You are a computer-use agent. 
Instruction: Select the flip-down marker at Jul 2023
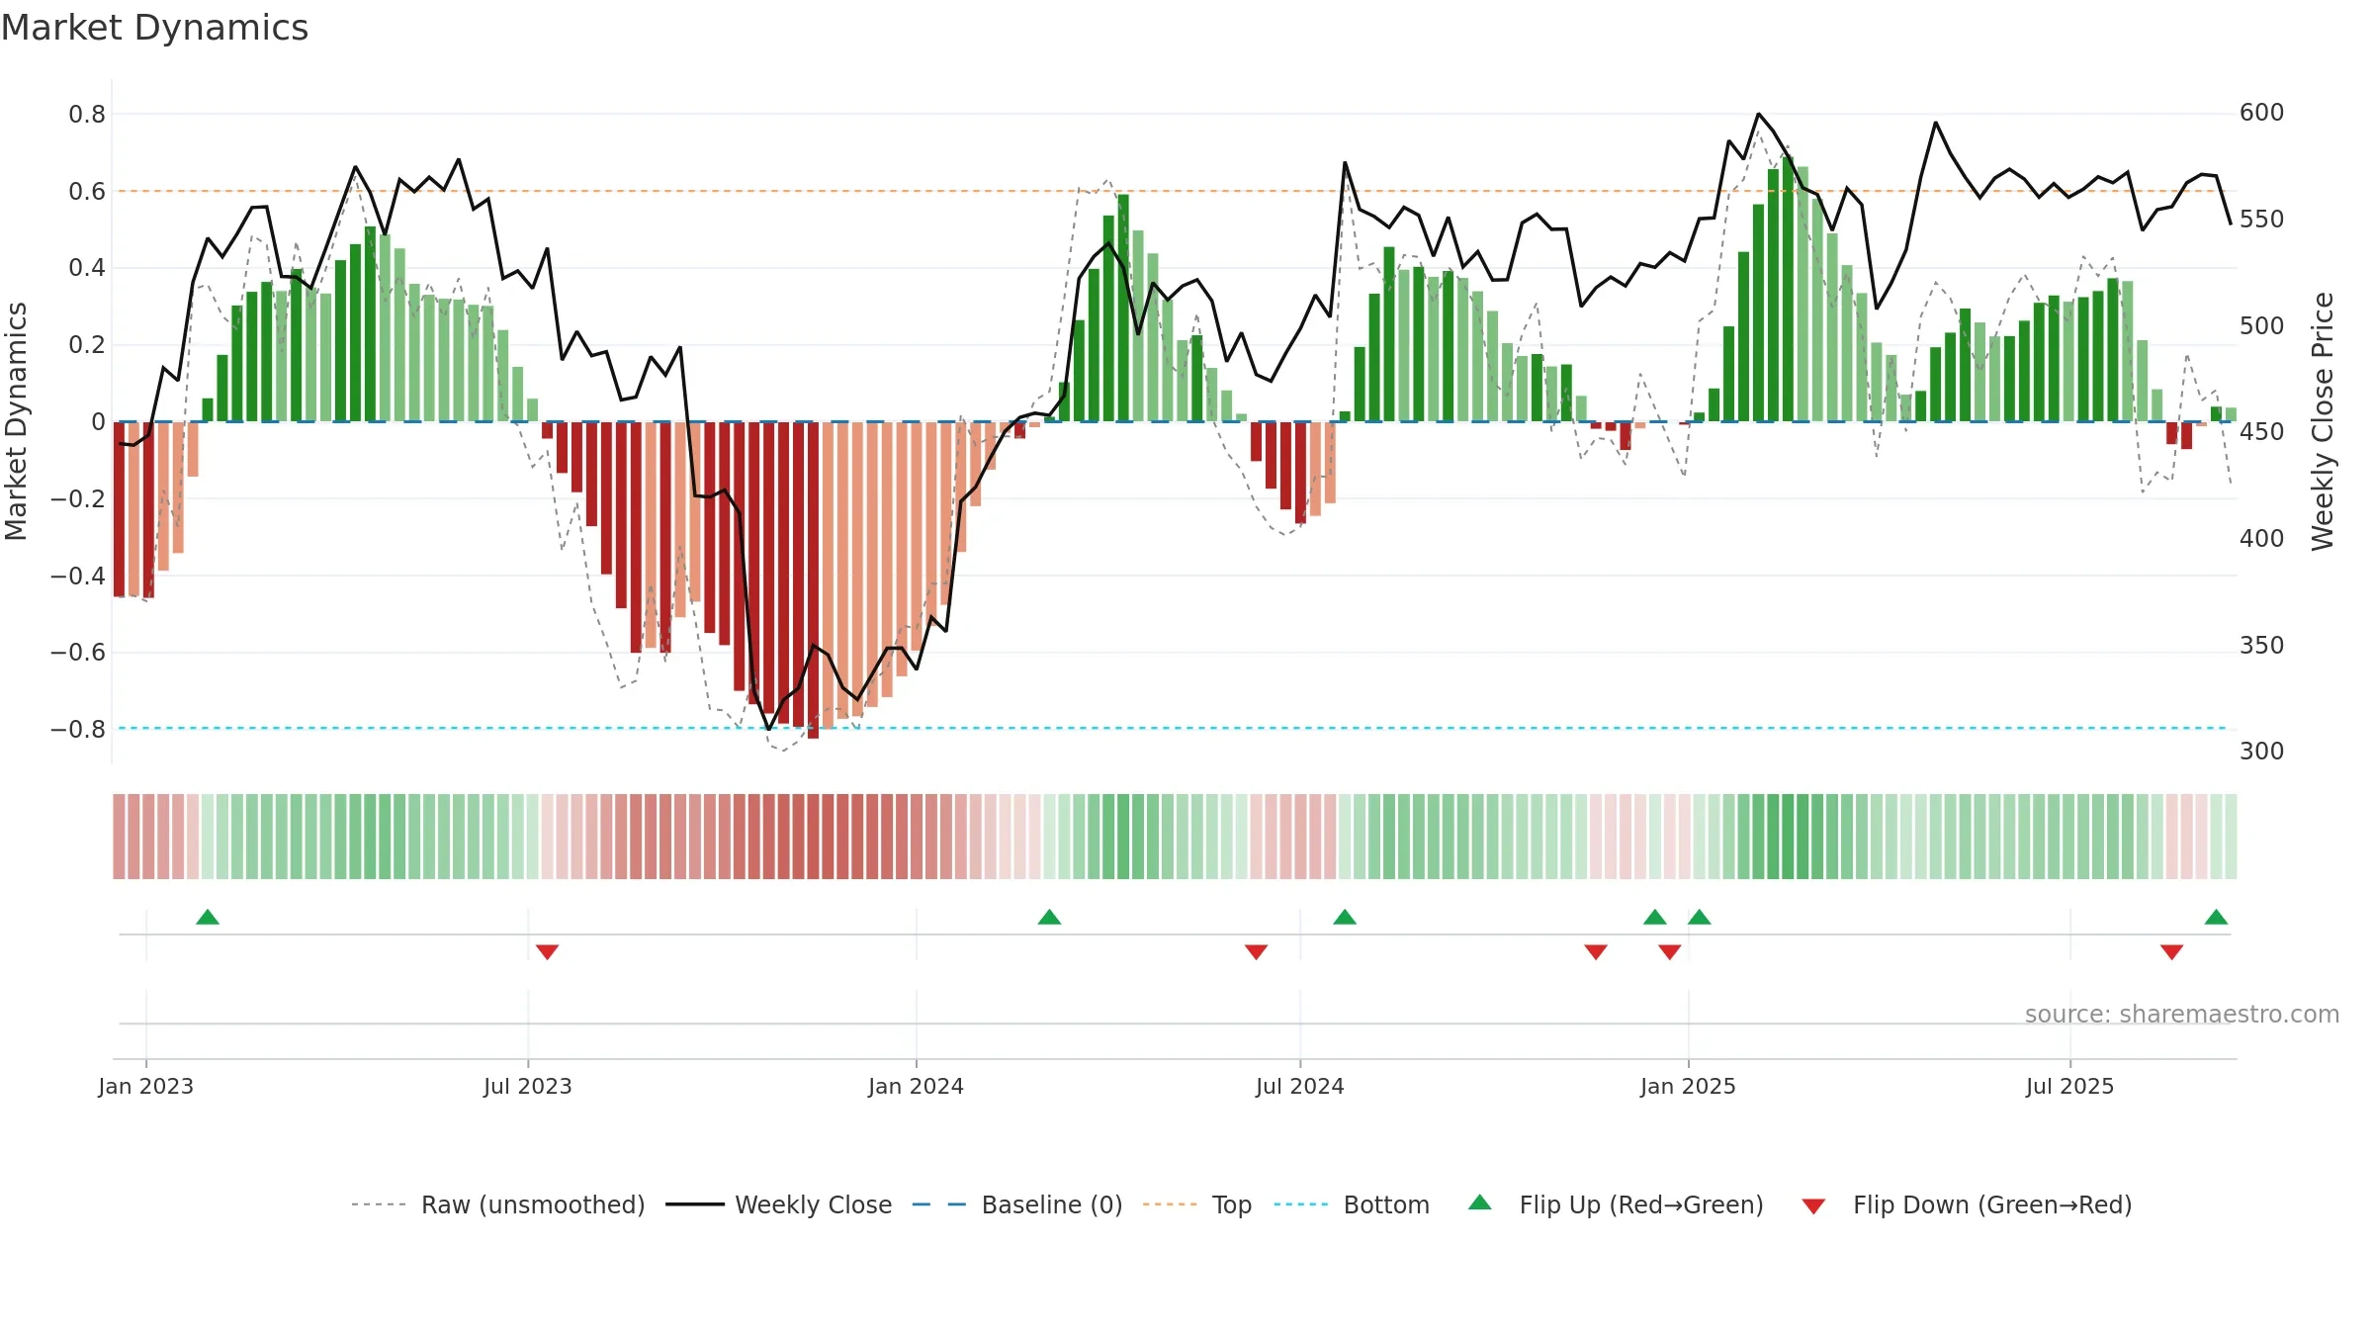548,951
